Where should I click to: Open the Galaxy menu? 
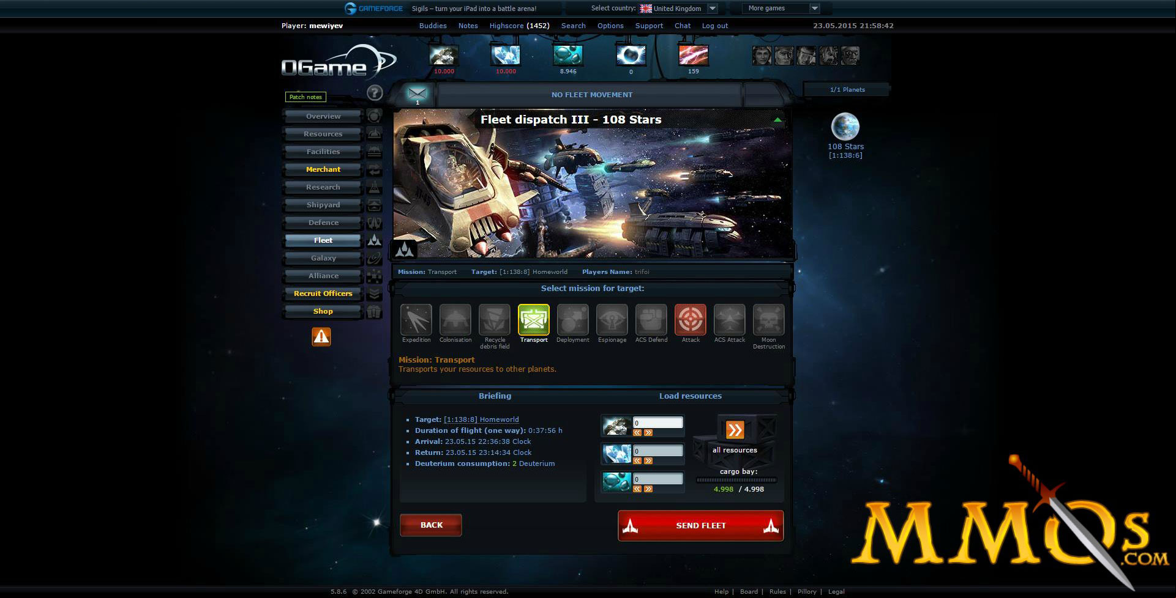323,258
